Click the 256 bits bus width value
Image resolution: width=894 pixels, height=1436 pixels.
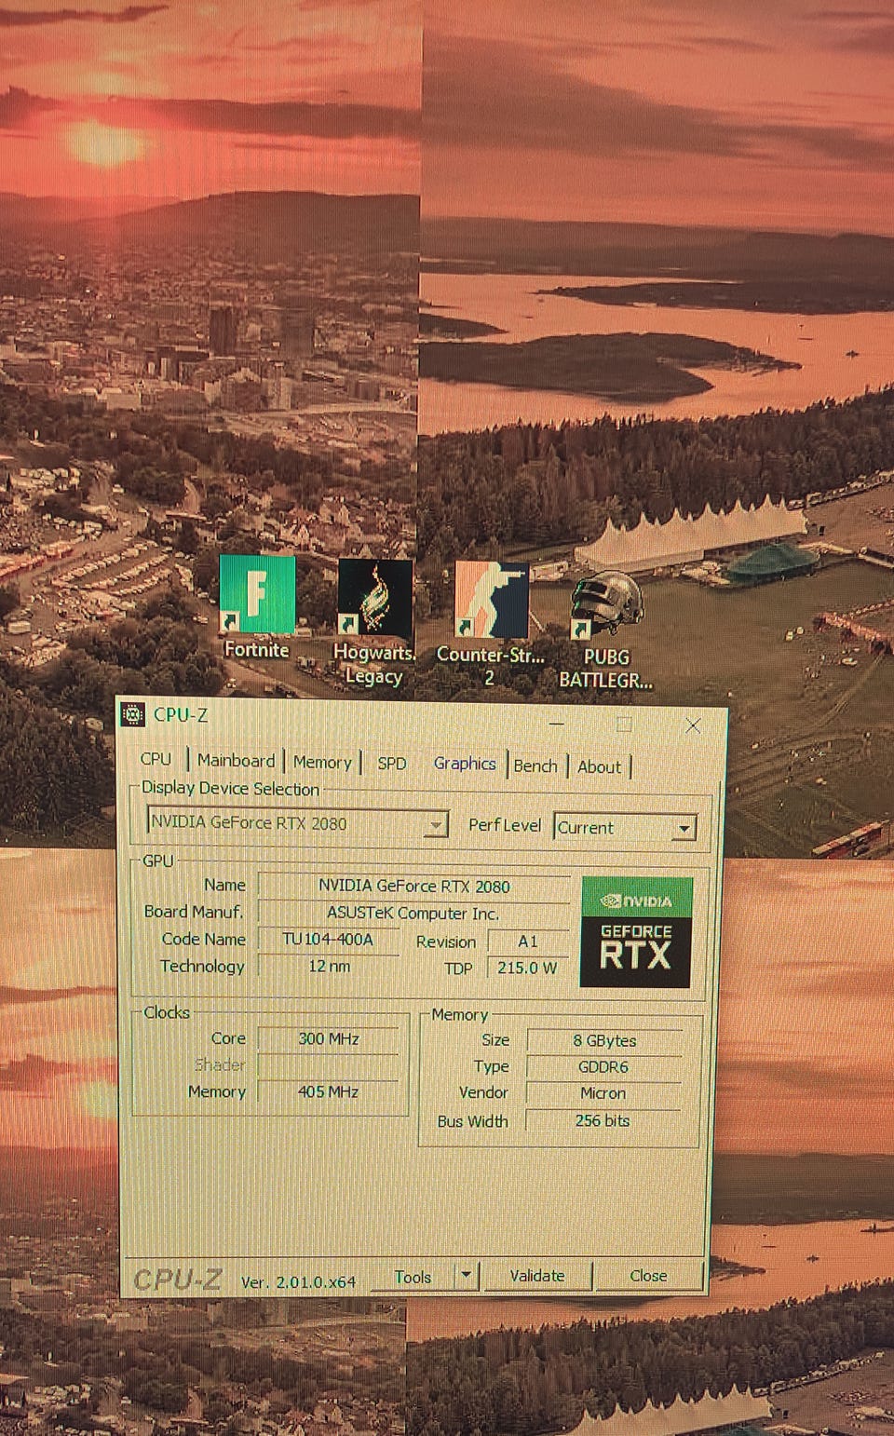(603, 1120)
